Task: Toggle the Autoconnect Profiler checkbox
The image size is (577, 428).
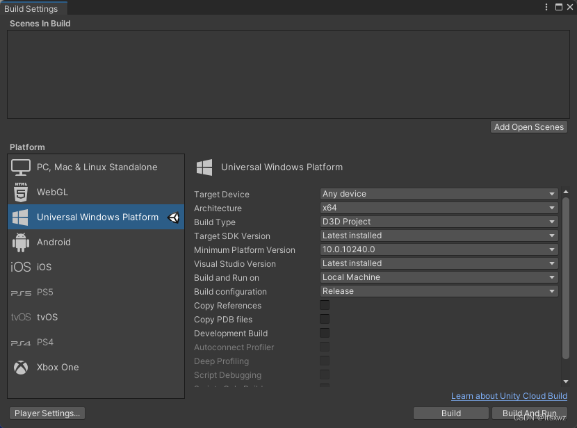Action: (325, 347)
